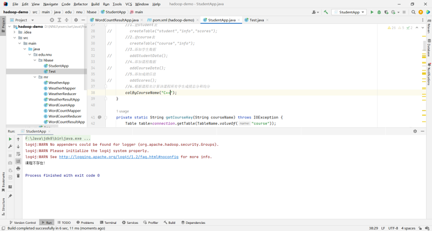Viewport: 432px width, 231px height.
Task: Clear all console output trash icon
Action: [18, 176]
